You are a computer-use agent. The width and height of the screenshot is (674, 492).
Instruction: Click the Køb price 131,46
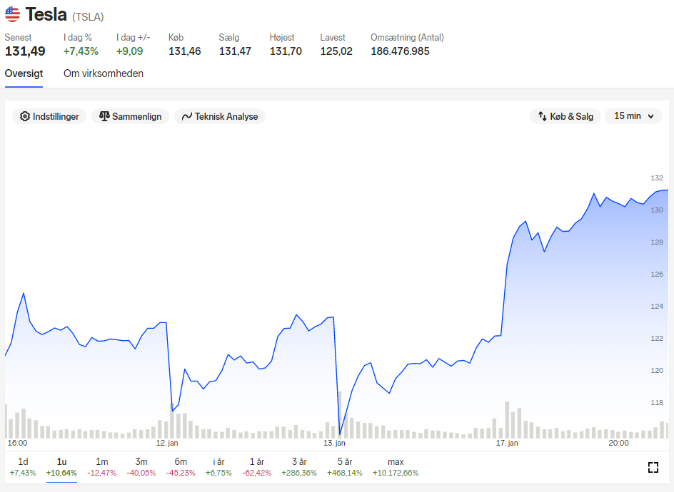click(x=185, y=51)
